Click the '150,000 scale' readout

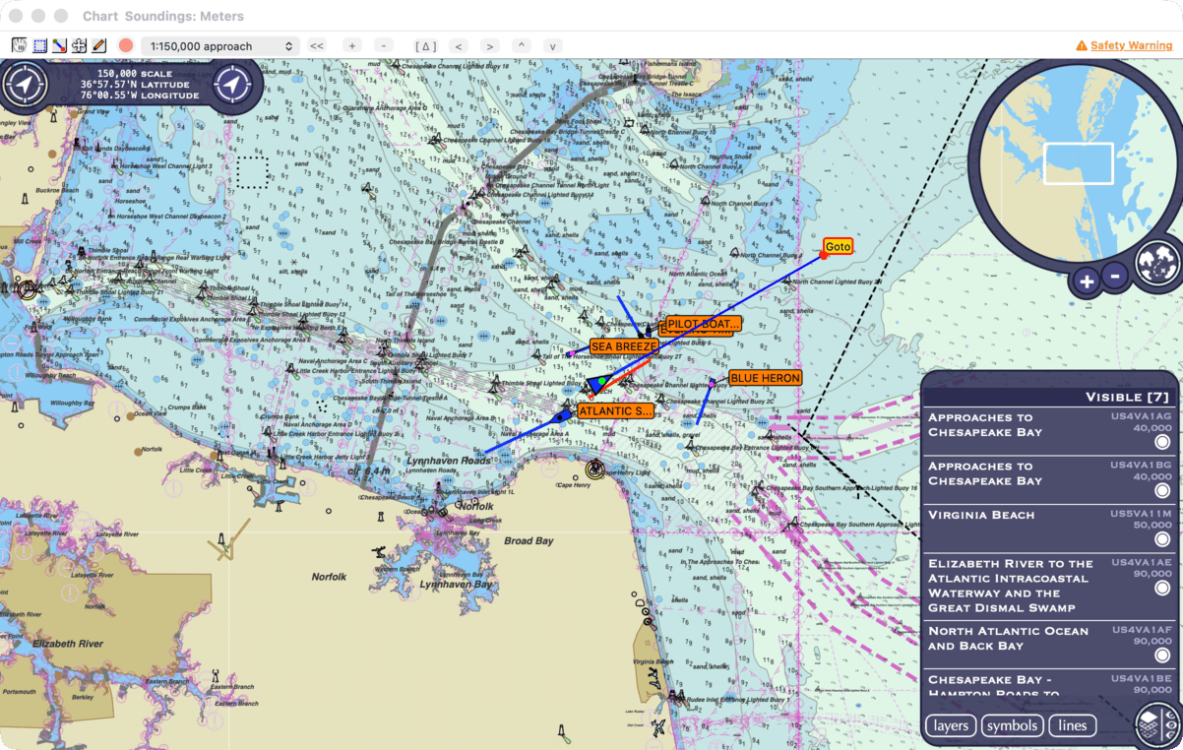click(x=134, y=74)
